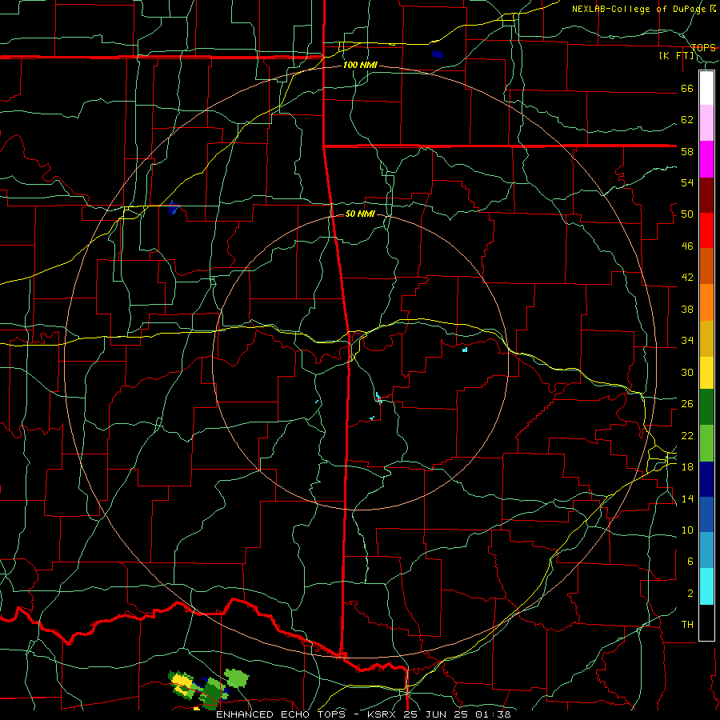Click the cyan legend swatch
Image resolution: width=720 pixels, height=720 pixels.
(706, 586)
